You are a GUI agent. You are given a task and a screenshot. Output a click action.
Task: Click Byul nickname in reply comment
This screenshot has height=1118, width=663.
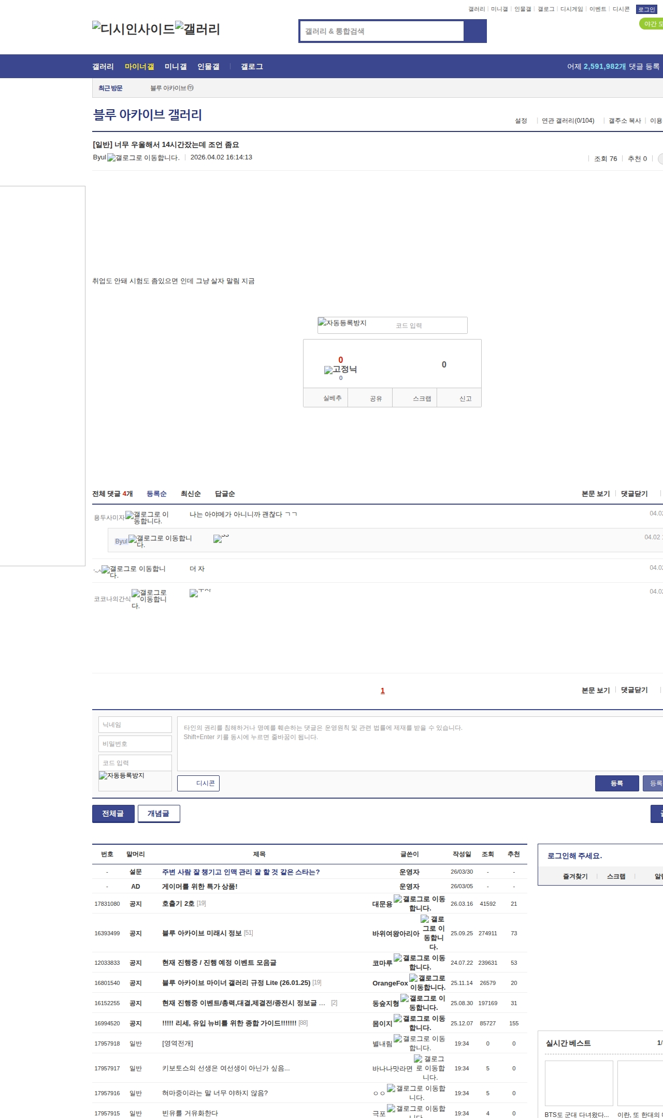[121, 541]
